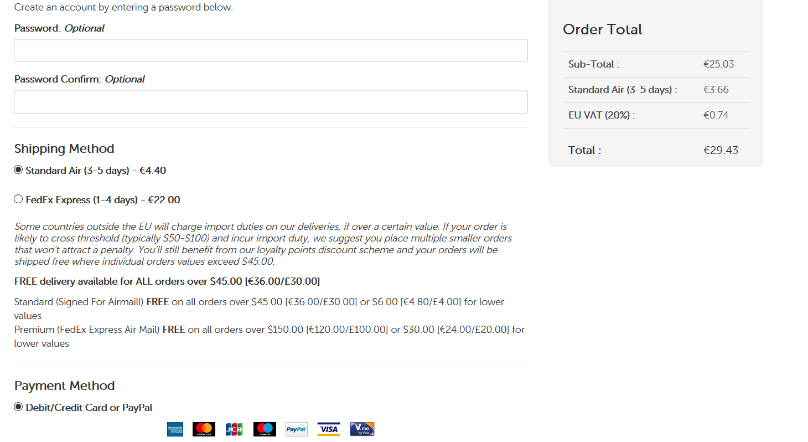Click the Visa card icon
This screenshot has width=808, height=442.
click(329, 429)
